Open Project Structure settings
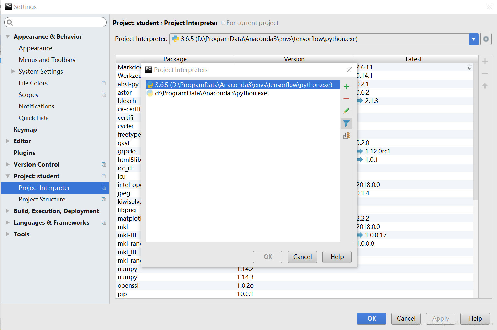497x330 pixels. pos(42,199)
